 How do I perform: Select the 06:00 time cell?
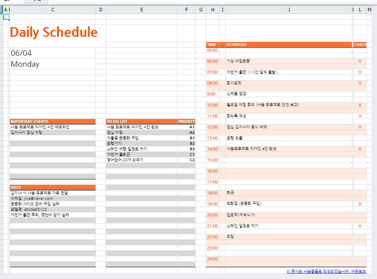[213, 61]
